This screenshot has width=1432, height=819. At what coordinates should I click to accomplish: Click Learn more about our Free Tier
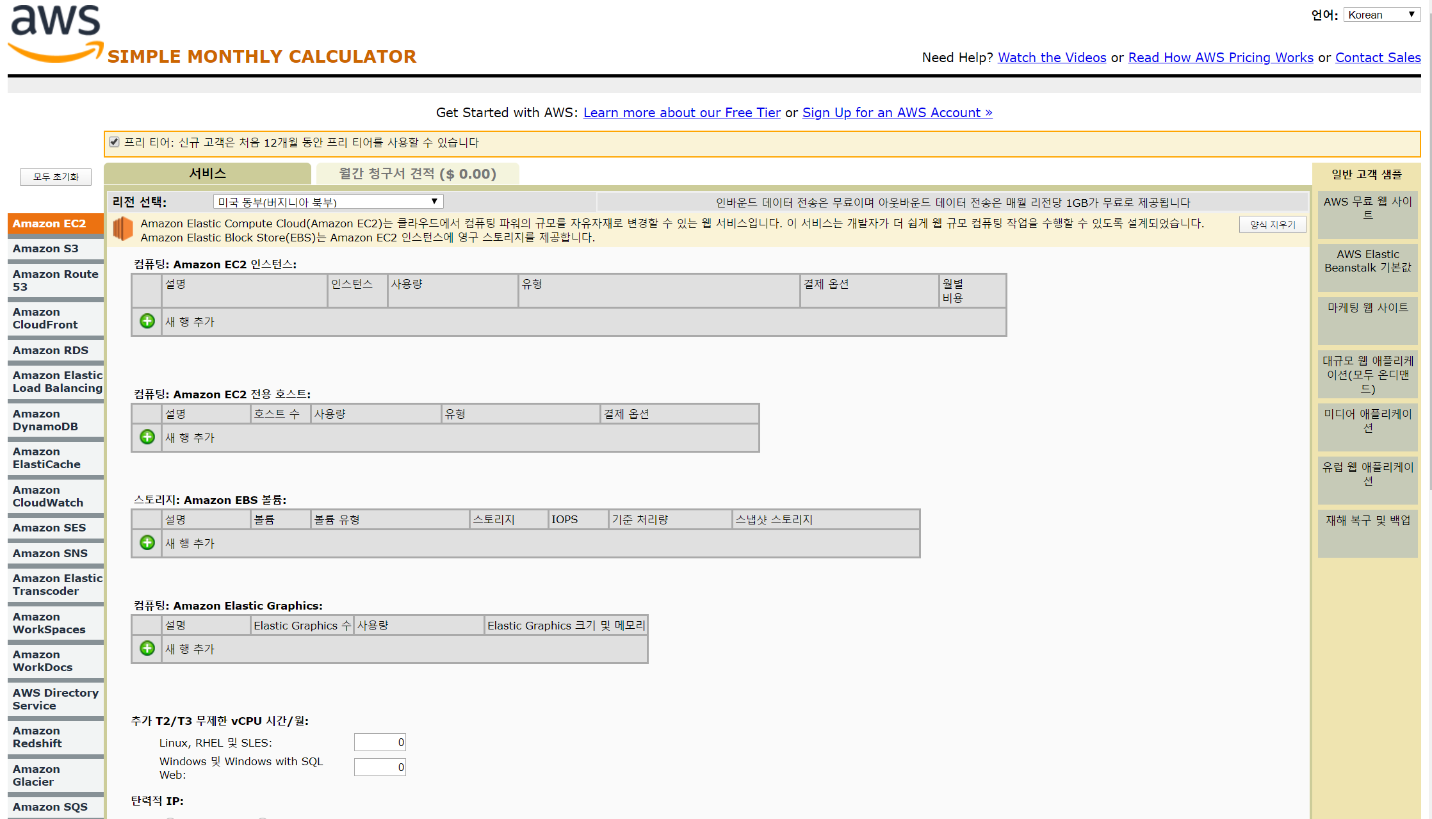click(681, 113)
